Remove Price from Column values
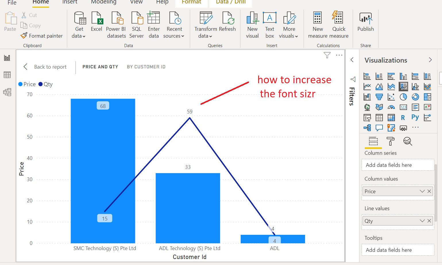 pos(429,191)
